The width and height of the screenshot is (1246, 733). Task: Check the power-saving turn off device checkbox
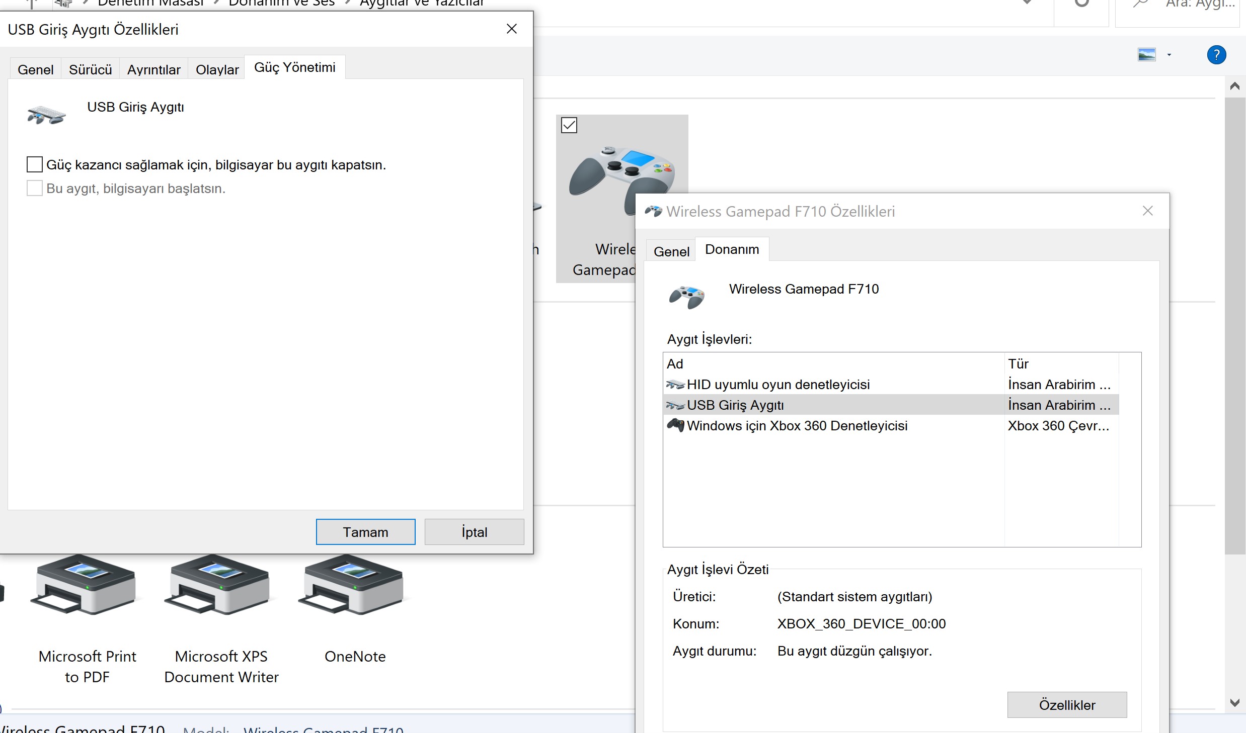pyautogui.click(x=34, y=164)
